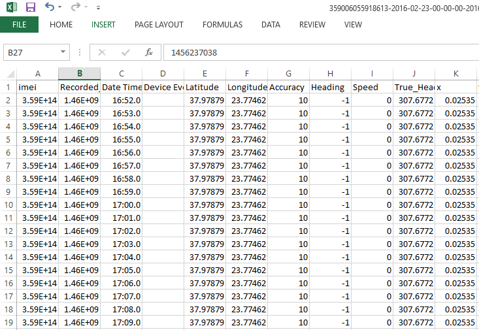
Task: Click the 'Date Time' header cell
Action: click(x=122, y=87)
